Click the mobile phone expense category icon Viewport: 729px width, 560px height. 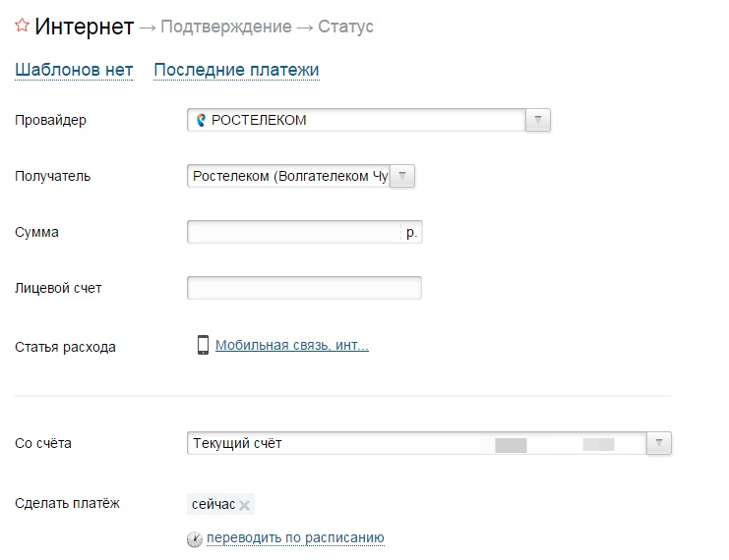pos(203,345)
